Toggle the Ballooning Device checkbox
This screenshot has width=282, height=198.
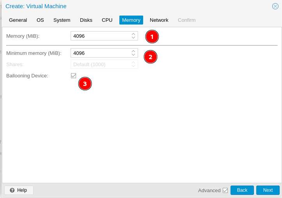pyautogui.click(x=73, y=75)
